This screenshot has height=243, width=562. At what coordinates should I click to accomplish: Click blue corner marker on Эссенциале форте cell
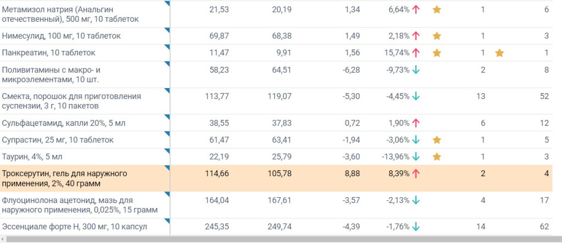167,221
